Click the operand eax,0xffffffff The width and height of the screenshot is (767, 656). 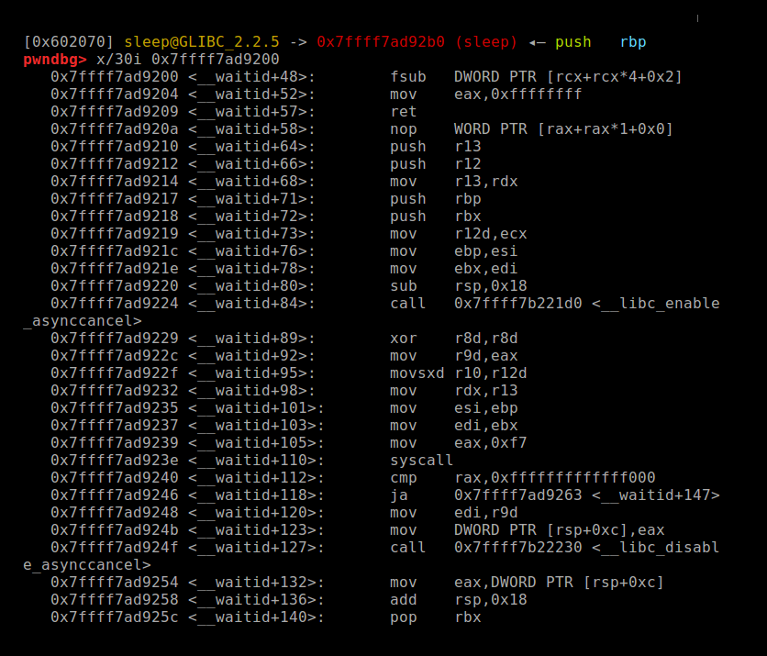click(x=518, y=95)
